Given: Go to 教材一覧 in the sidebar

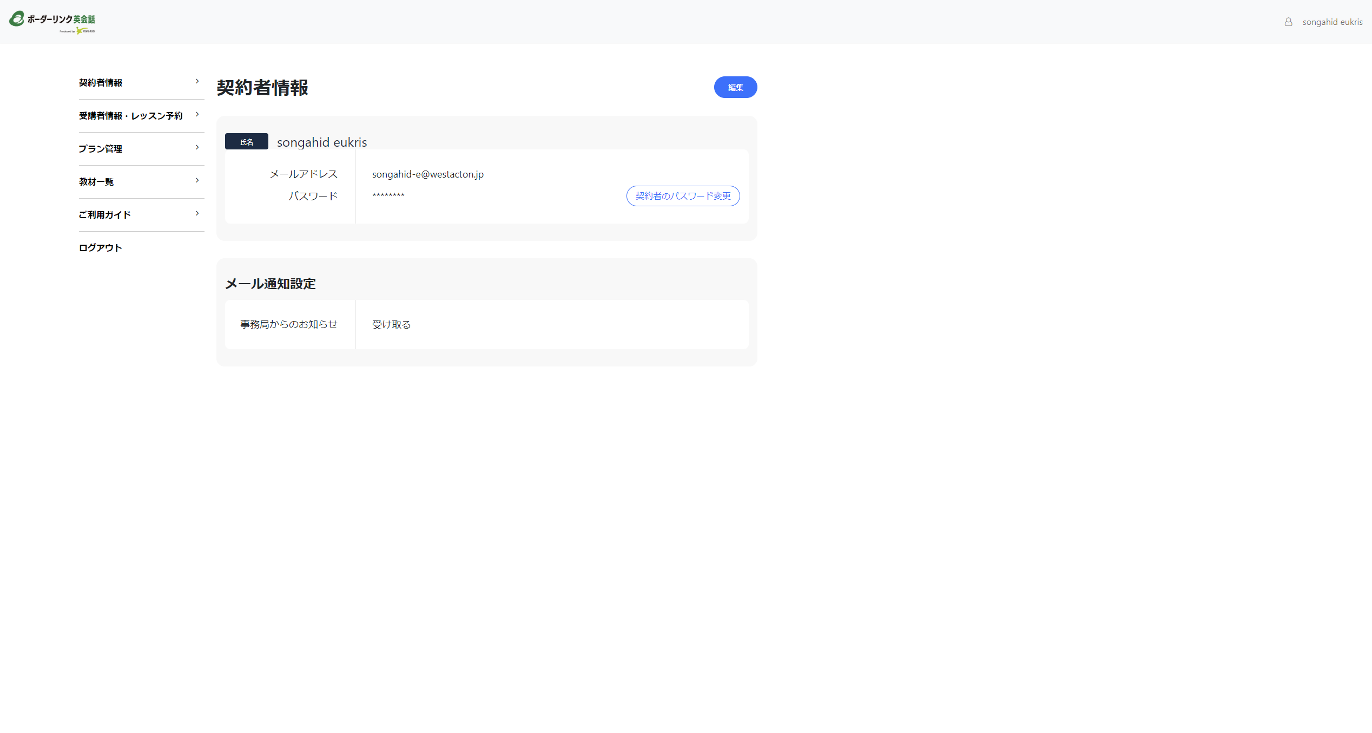Looking at the screenshot, I should 96,182.
